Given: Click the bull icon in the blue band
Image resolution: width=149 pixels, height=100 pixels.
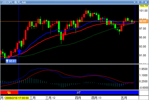Looking at the screenshot, I should tap(79, 92).
